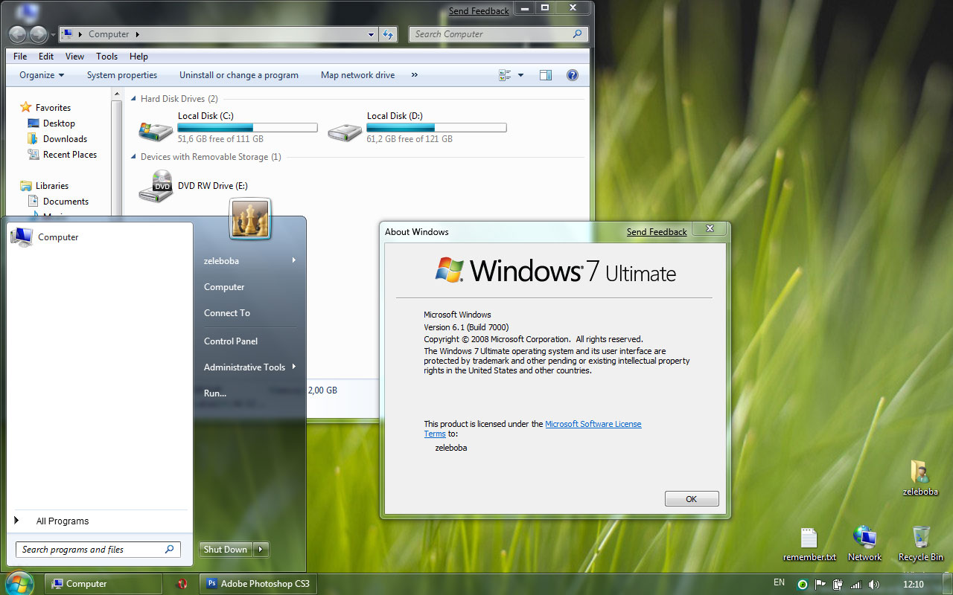Open Computer from Start menu's pinned list
Screen dimensions: 953x595
pos(45,237)
